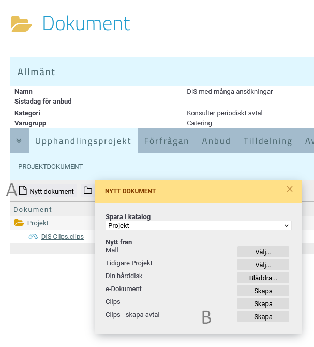Click the open folder icon beside Projekt
This screenshot has width=314, height=347.
tap(19, 223)
